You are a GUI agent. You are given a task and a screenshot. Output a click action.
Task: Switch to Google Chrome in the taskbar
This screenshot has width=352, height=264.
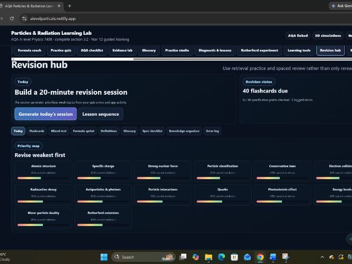pos(260,257)
